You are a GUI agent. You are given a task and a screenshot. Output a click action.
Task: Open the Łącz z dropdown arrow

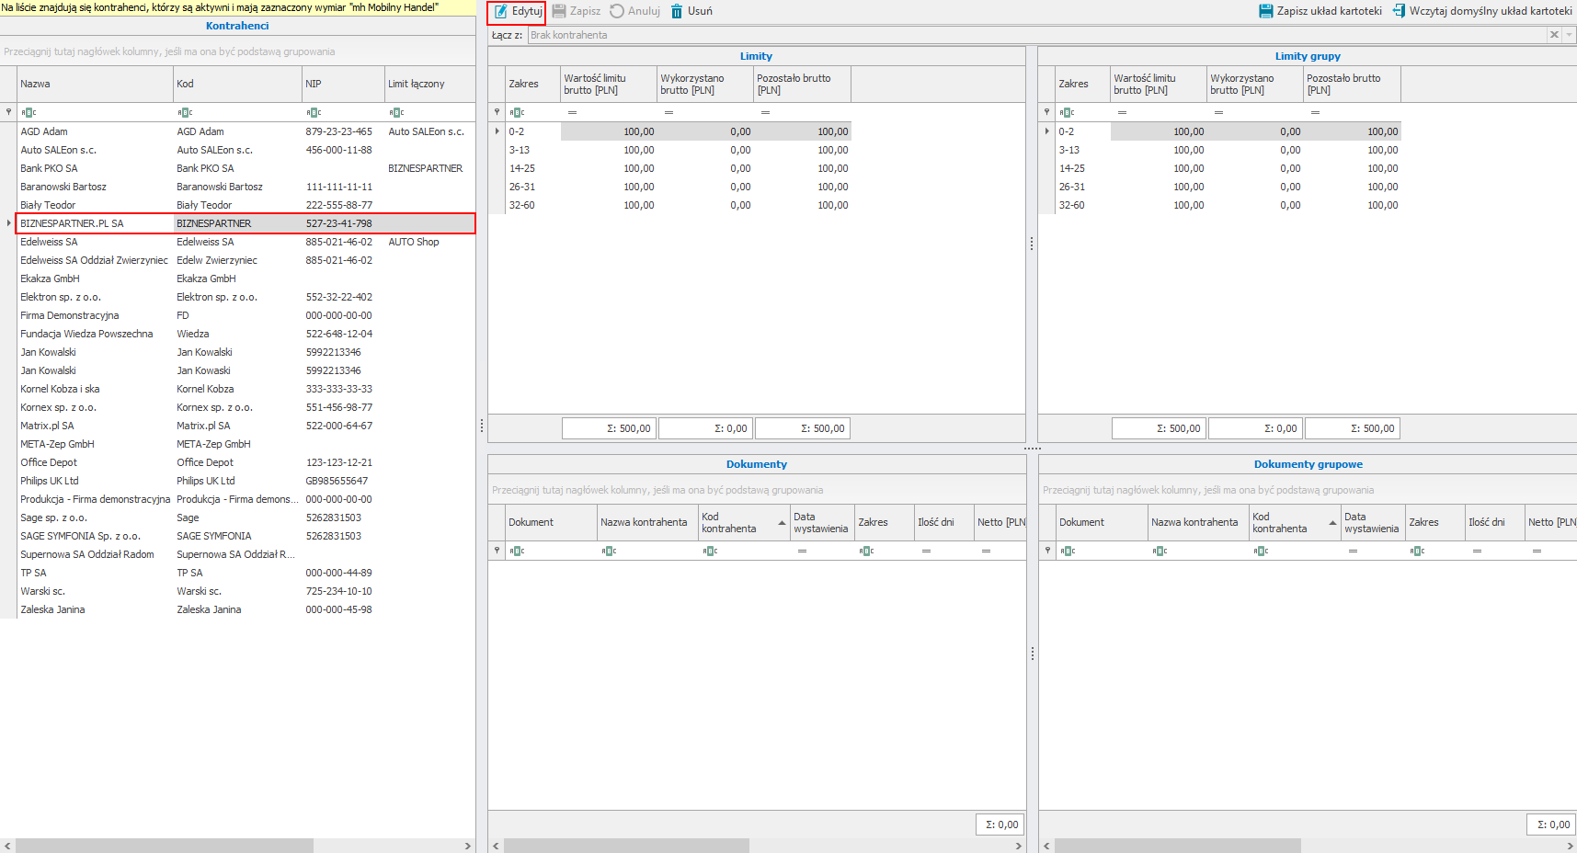point(1569,35)
